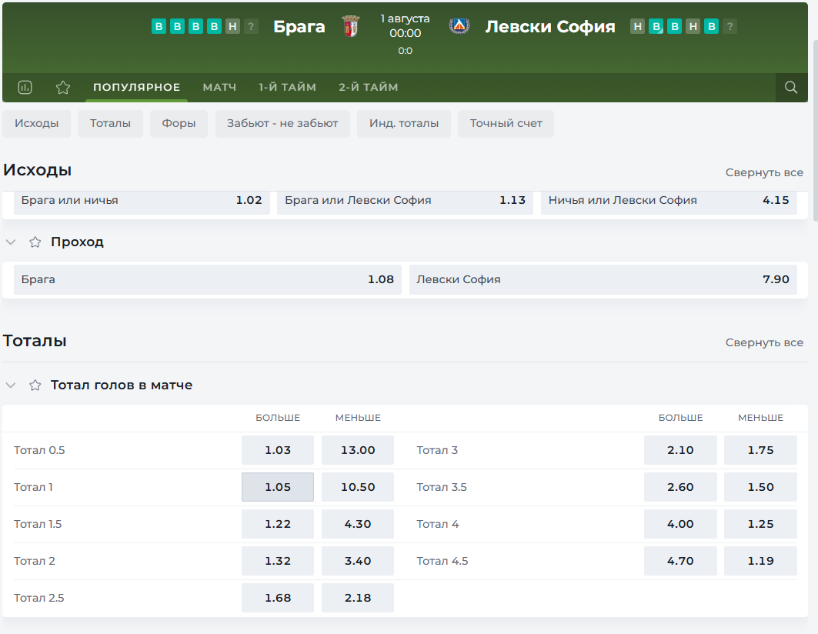The height and width of the screenshot is (634, 818).
Task: Select Тотал 3 Меньше odds 1.75
Action: point(760,450)
